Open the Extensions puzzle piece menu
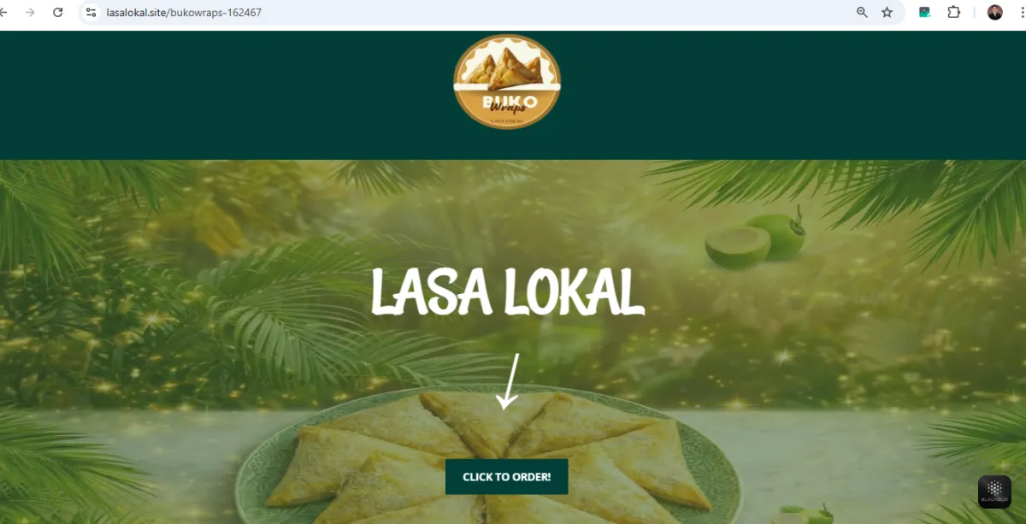The image size is (1026, 524). pos(954,12)
